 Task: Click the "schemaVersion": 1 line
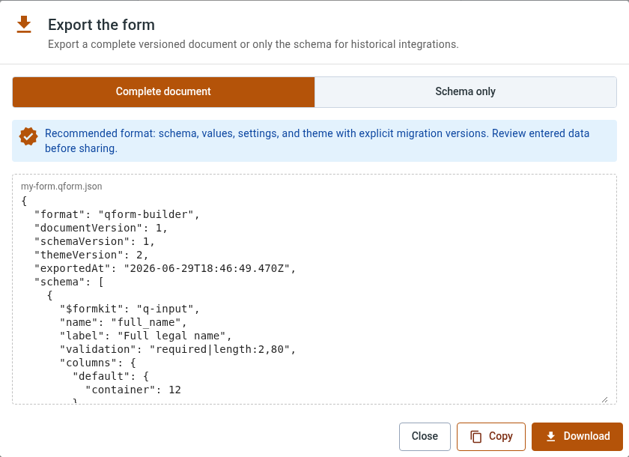tap(94, 241)
